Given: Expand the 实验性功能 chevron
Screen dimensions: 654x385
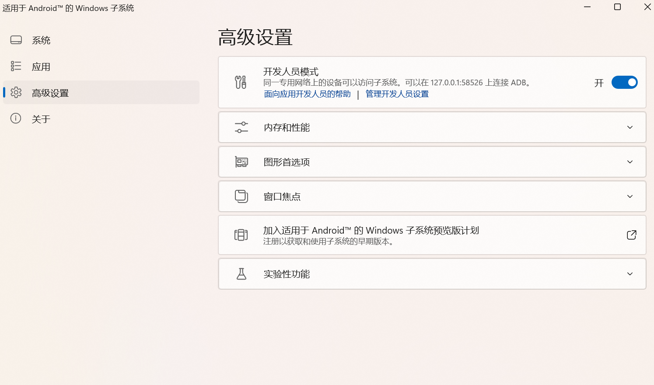Looking at the screenshot, I should 630,274.
